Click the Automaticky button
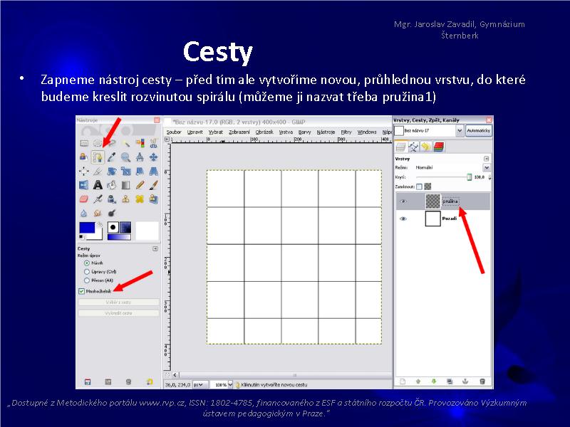Image resolution: width=570 pixels, height=427 pixels. coord(478,131)
